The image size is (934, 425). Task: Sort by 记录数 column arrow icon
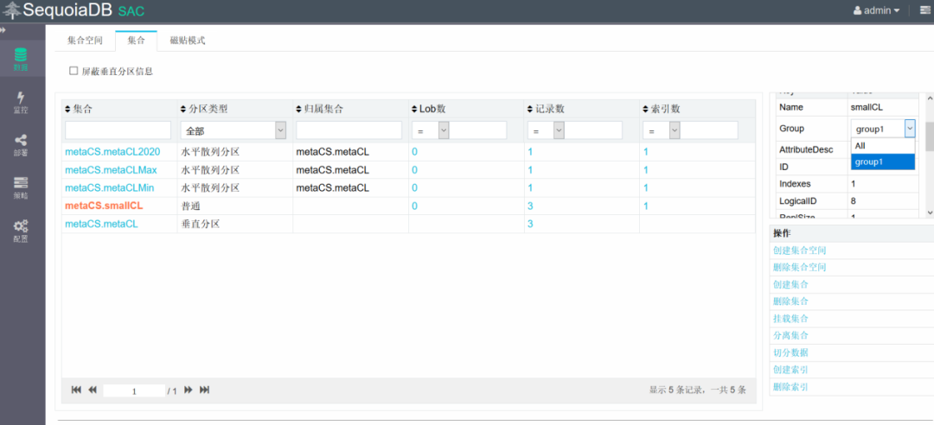530,110
